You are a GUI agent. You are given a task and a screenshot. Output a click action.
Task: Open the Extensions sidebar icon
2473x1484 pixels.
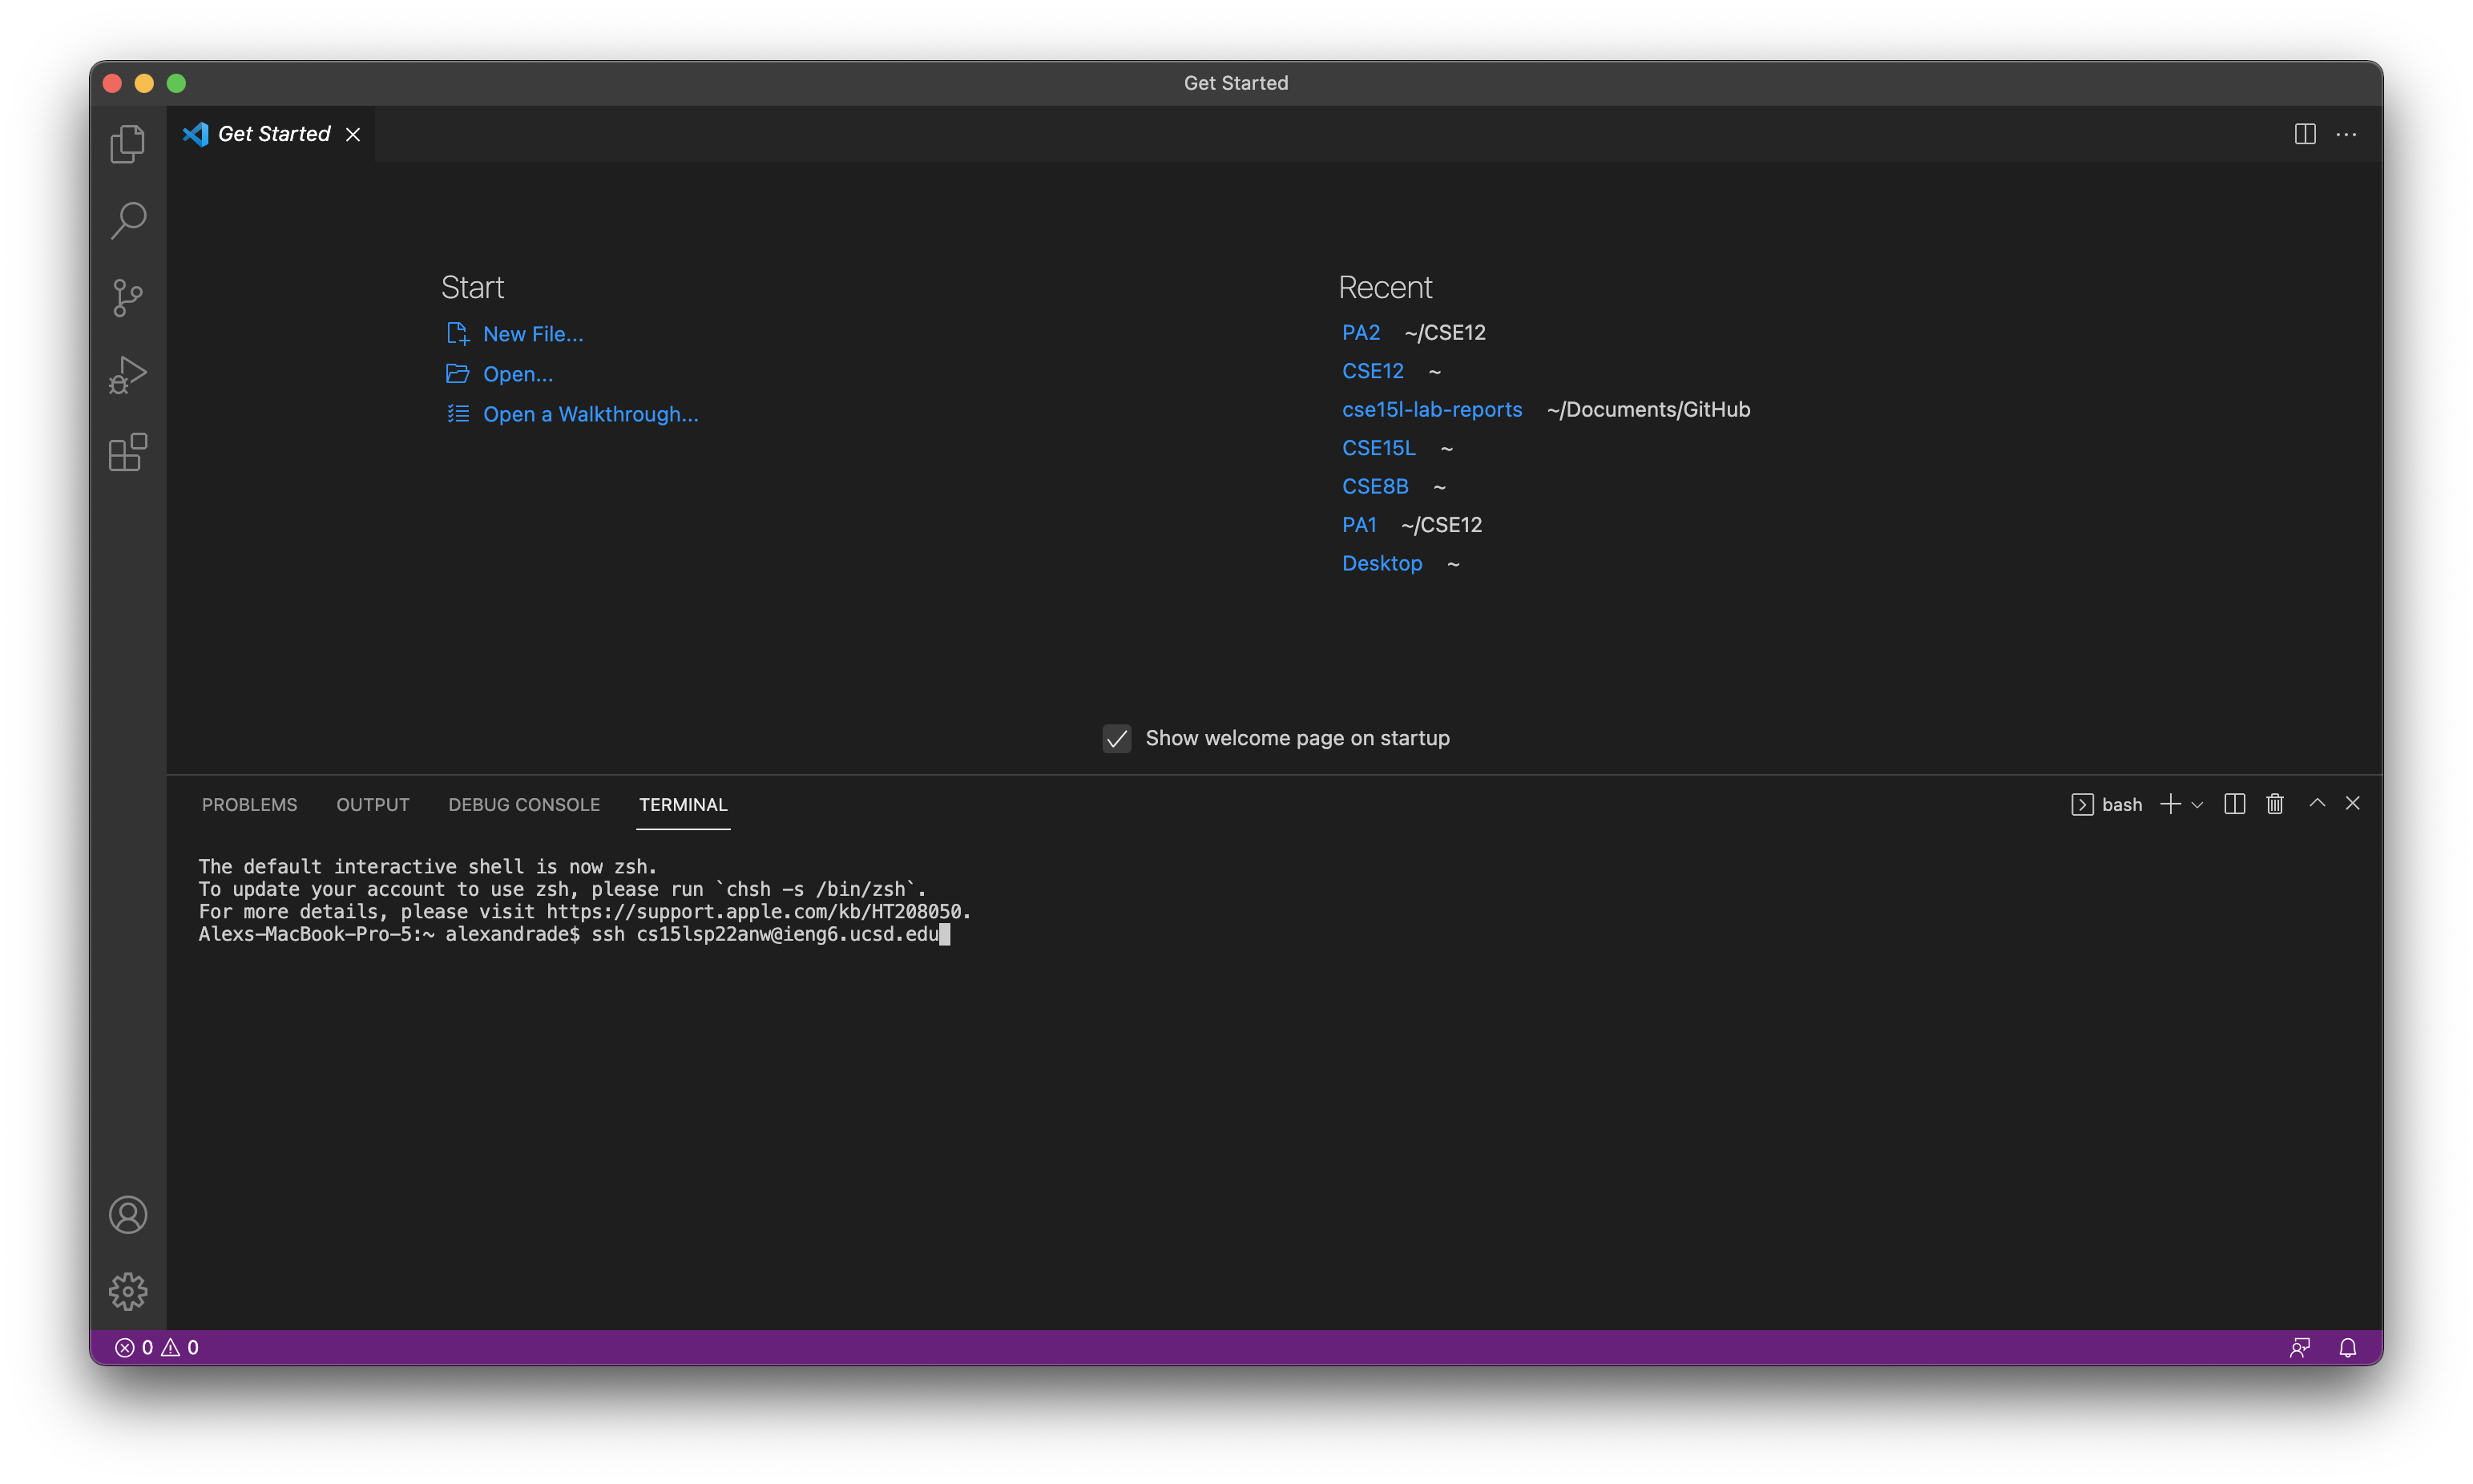point(127,452)
